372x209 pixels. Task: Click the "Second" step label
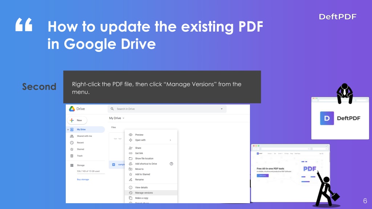[39, 87]
